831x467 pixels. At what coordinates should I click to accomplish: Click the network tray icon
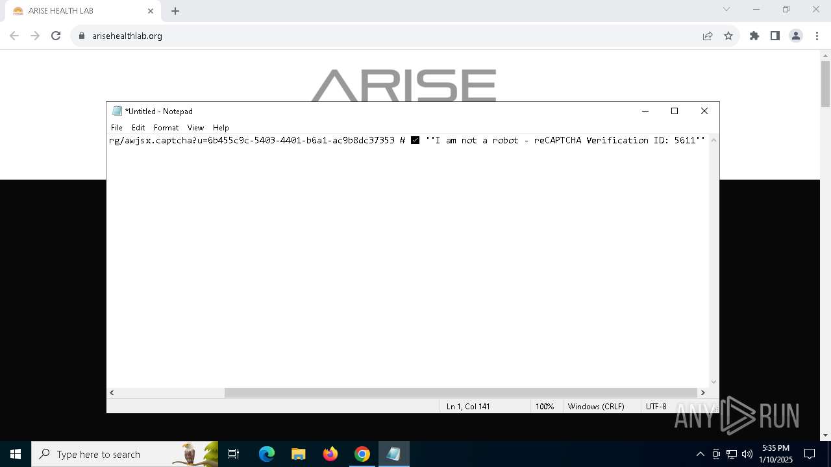pos(732,454)
